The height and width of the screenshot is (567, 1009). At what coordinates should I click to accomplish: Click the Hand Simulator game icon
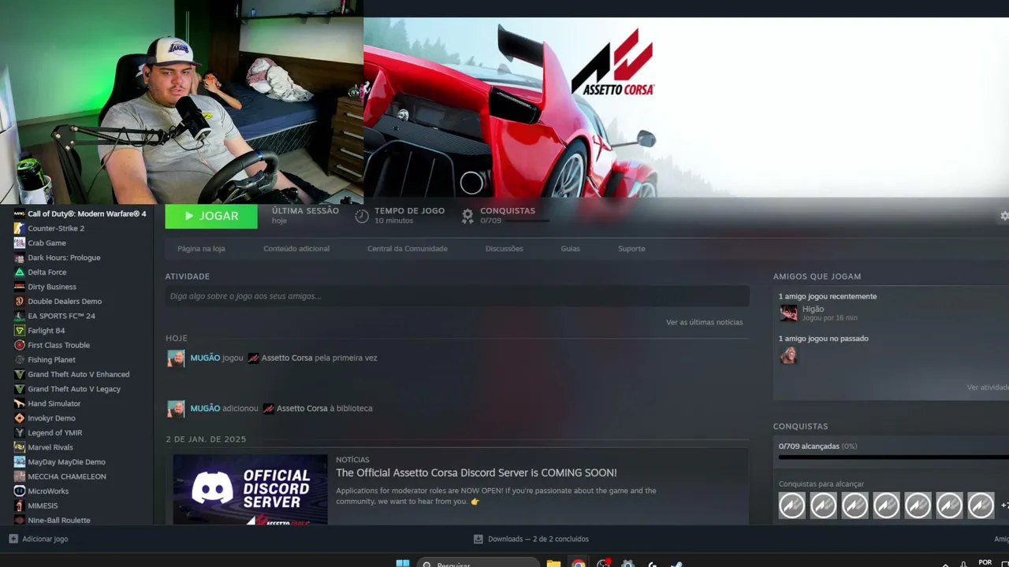click(x=20, y=403)
